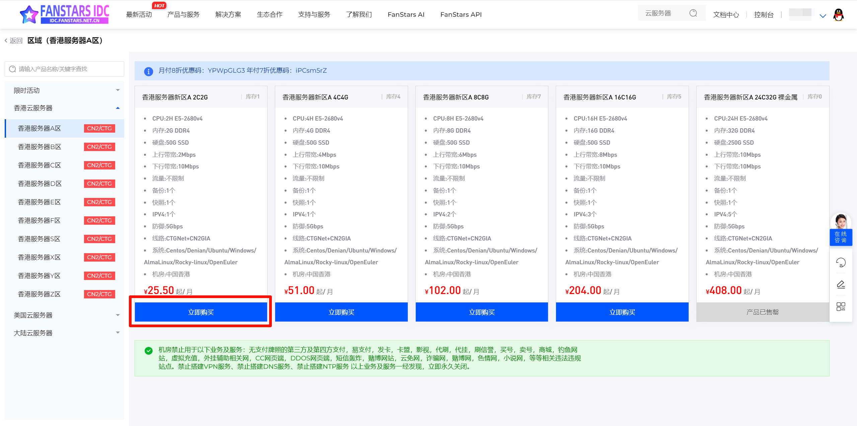Buy the 4C4G Hong Kong server
857x426 pixels.
(x=341, y=312)
